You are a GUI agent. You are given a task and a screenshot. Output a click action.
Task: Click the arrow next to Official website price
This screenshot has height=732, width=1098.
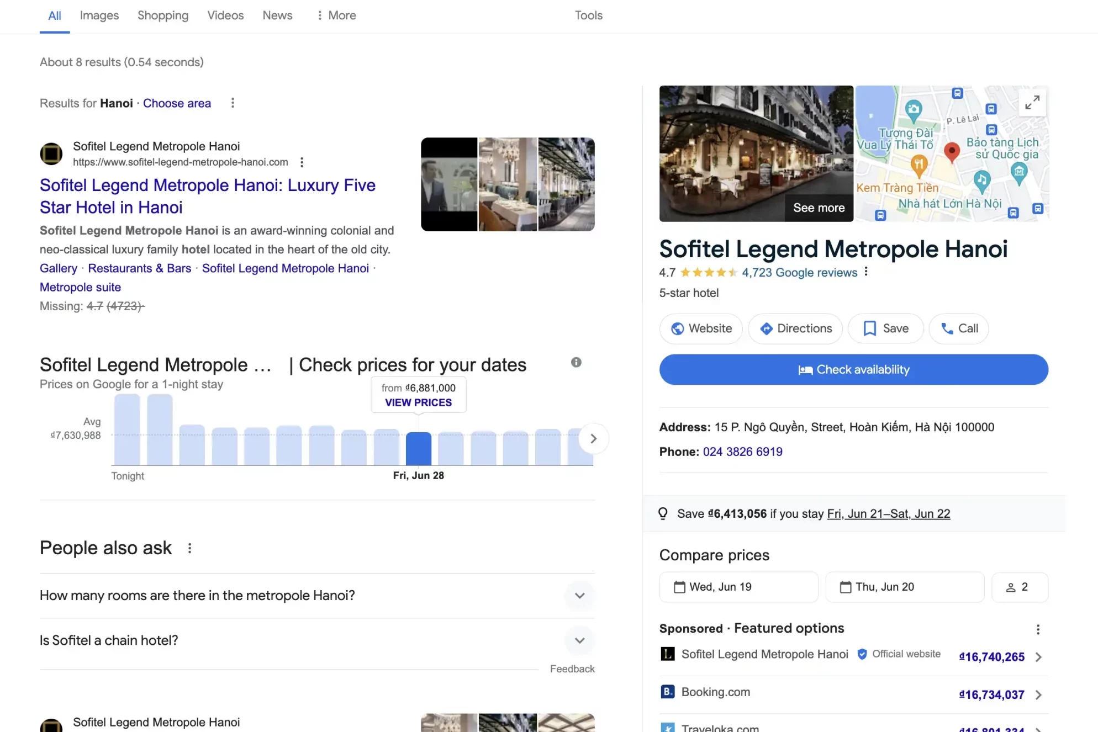tap(1038, 657)
